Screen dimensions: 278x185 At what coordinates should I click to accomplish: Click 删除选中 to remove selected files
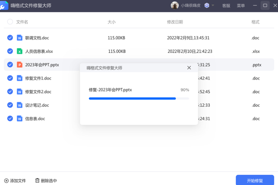[x=46, y=180]
